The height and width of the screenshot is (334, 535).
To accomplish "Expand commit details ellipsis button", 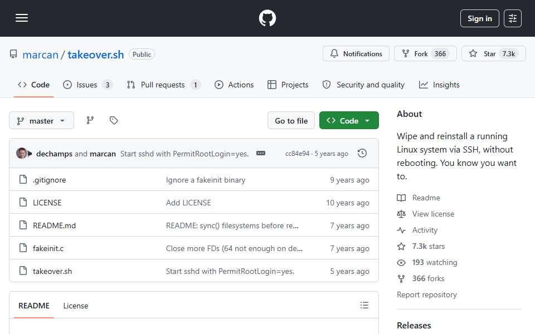I will (261, 154).
